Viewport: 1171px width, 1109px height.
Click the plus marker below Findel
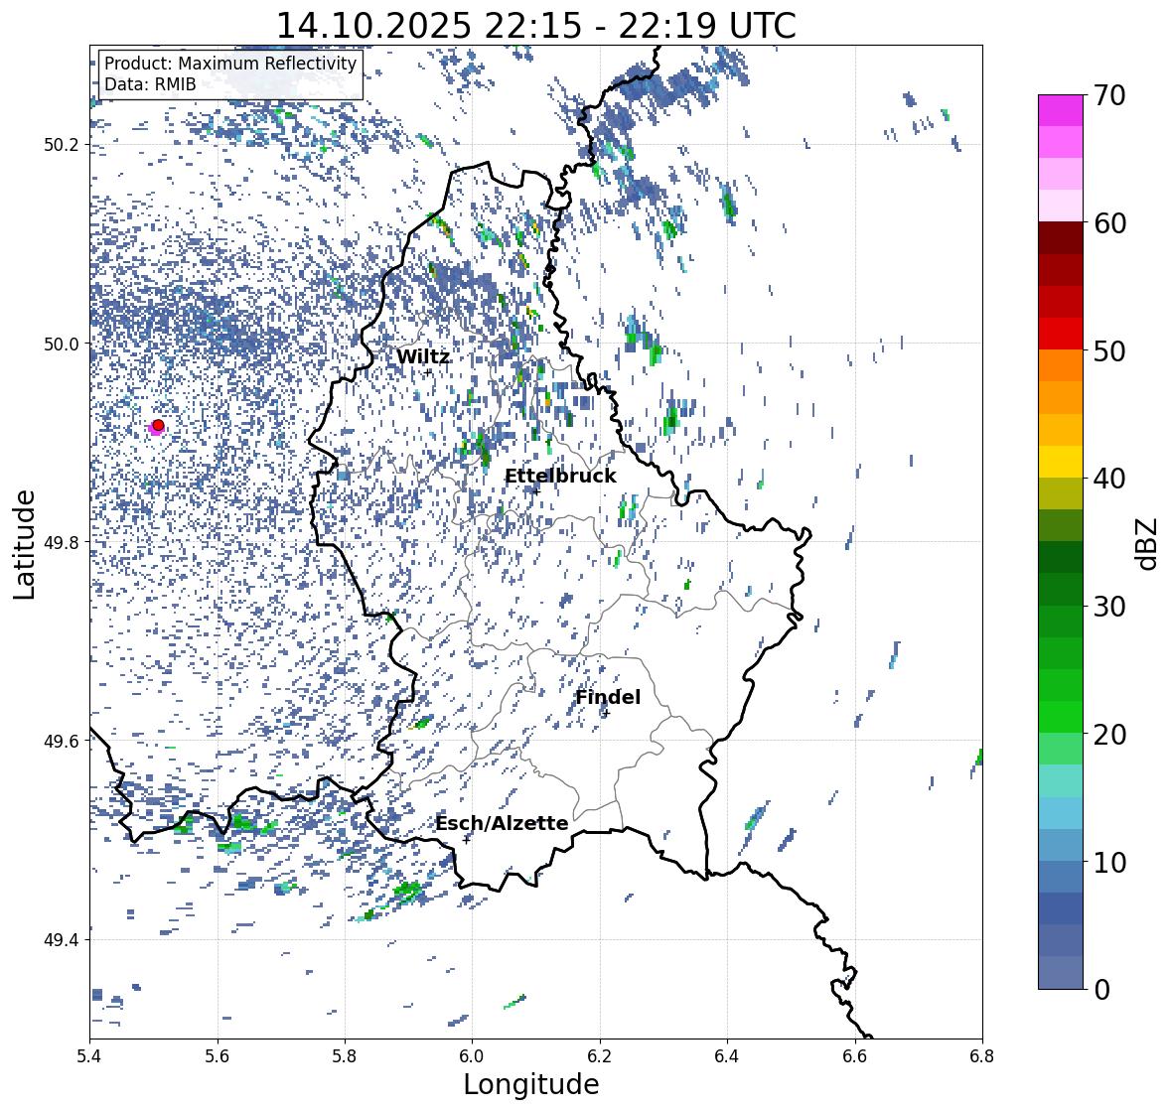(x=607, y=714)
